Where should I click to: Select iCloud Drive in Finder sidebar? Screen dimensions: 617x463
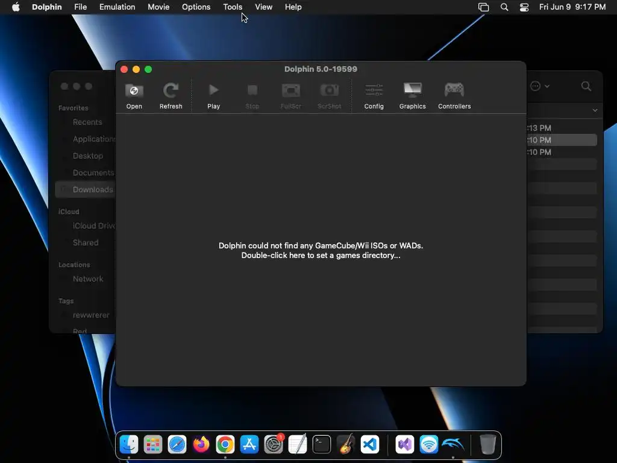(94, 226)
